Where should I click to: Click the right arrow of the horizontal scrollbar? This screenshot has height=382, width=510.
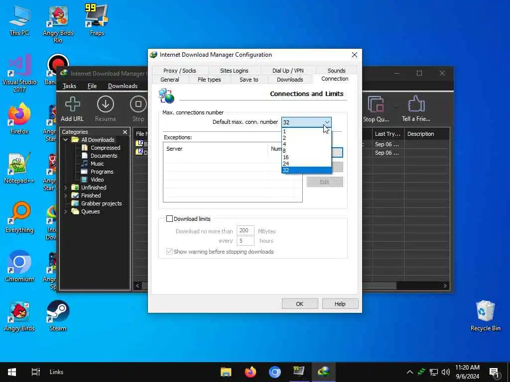click(445, 286)
